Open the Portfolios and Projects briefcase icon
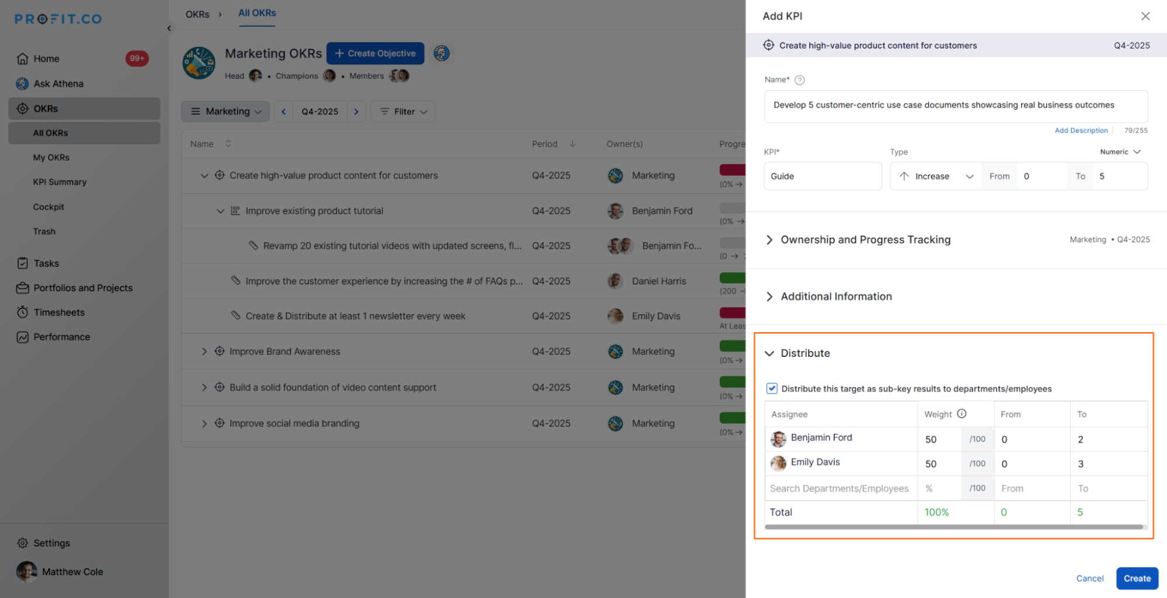 (x=23, y=288)
